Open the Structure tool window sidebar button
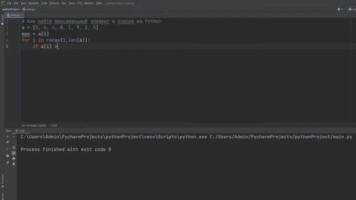 click(2, 181)
